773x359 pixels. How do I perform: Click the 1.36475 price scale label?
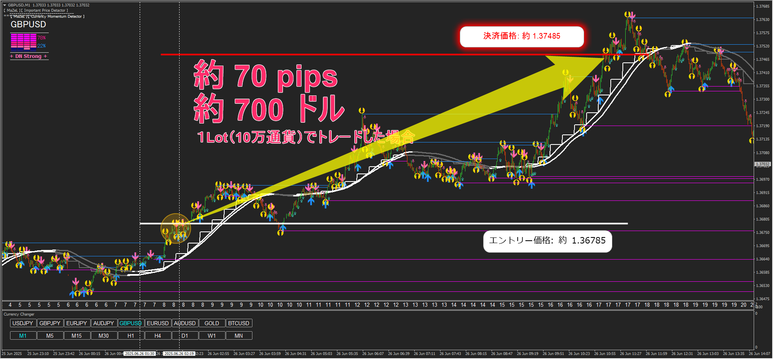coord(763,299)
